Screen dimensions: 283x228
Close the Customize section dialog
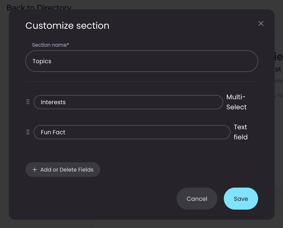pyautogui.click(x=261, y=23)
